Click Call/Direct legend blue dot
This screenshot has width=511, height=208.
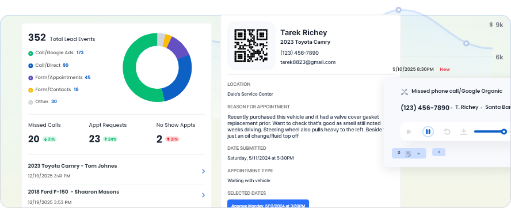point(30,66)
